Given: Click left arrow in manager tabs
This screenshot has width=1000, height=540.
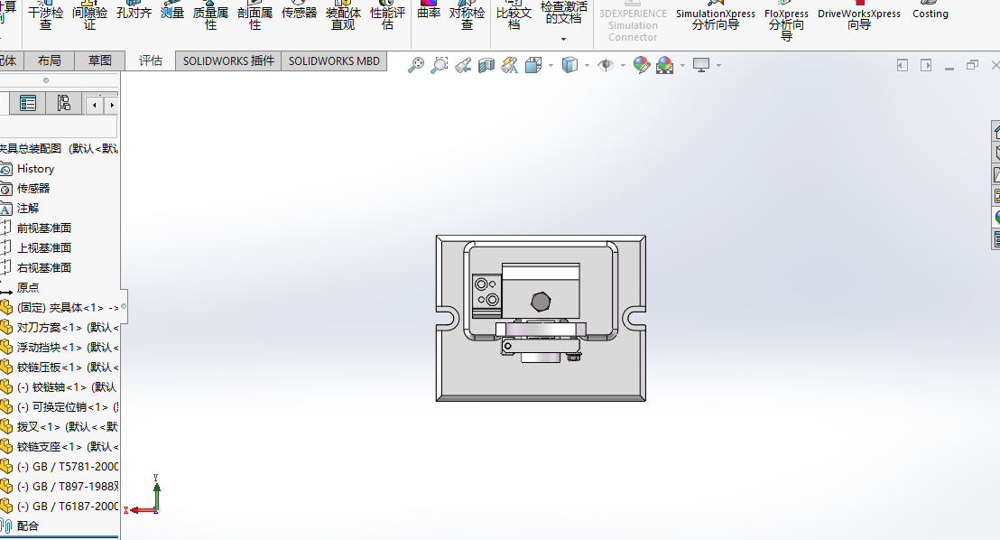Looking at the screenshot, I should pos(95,105).
